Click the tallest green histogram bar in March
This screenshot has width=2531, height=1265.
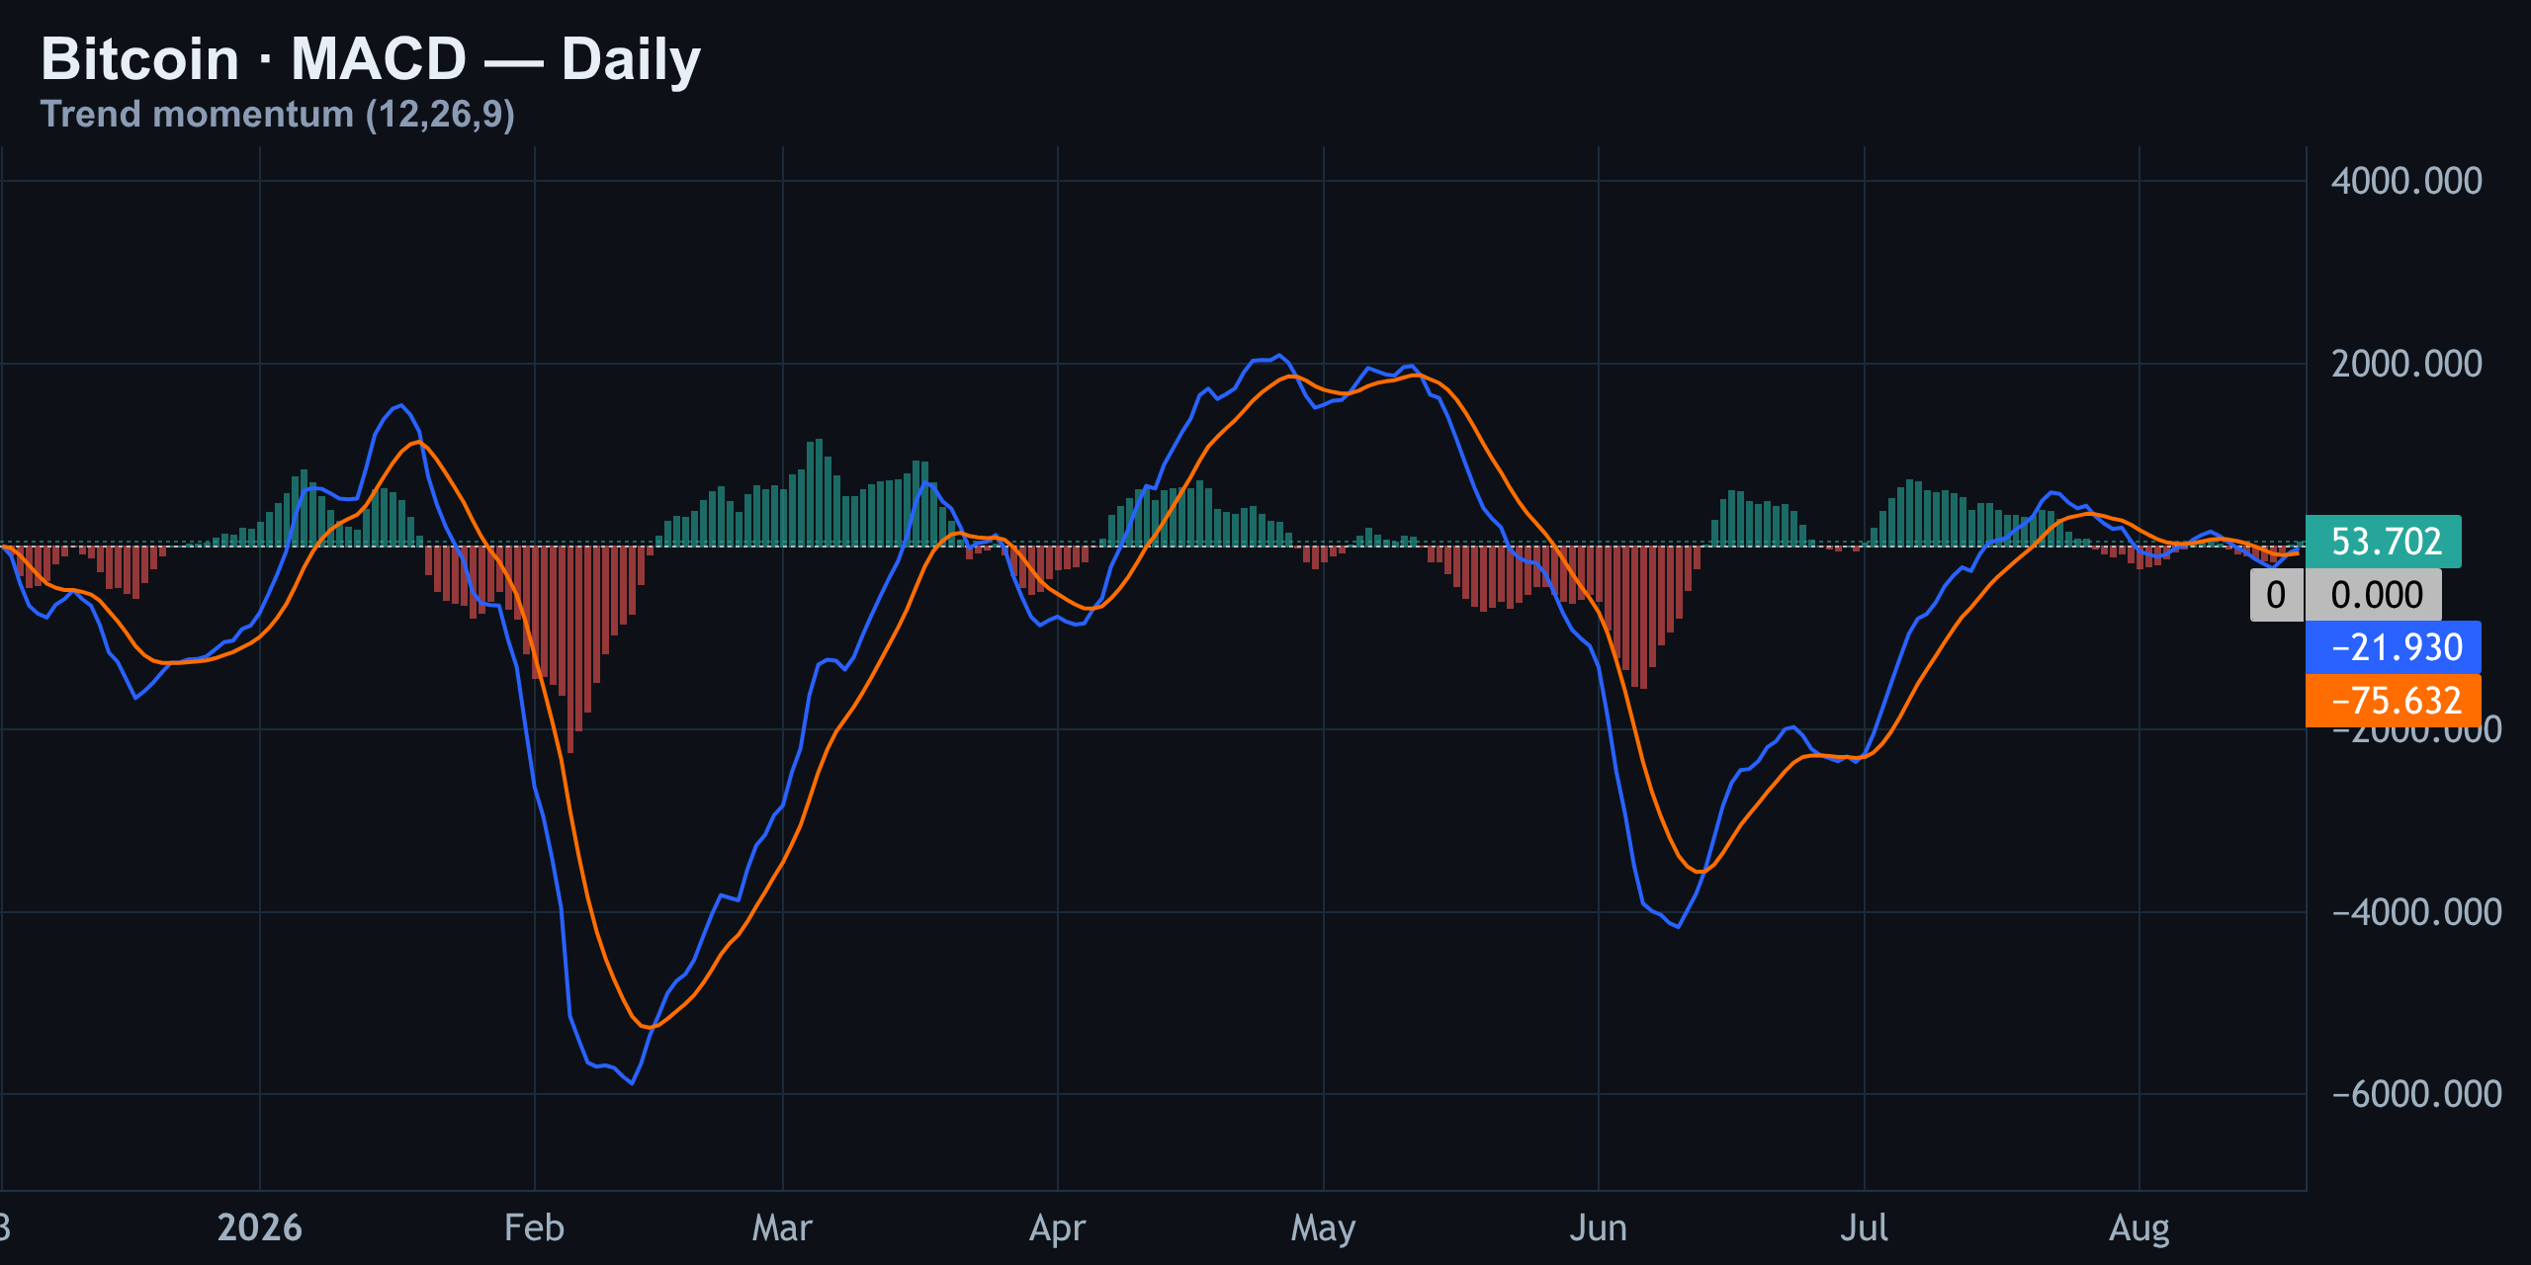[819, 492]
